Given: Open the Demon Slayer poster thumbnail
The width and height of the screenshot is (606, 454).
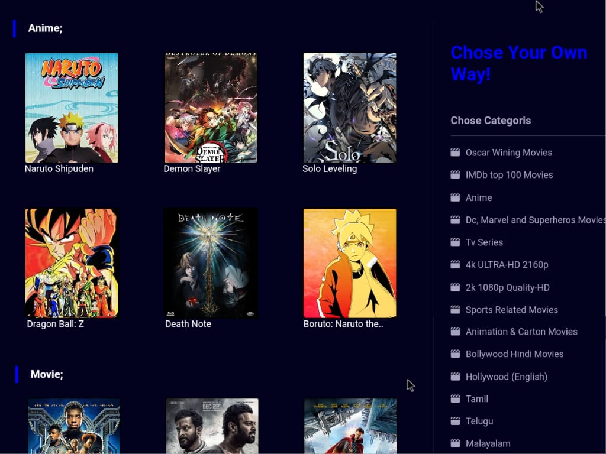Looking at the screenshot, I should click(211, 108).
